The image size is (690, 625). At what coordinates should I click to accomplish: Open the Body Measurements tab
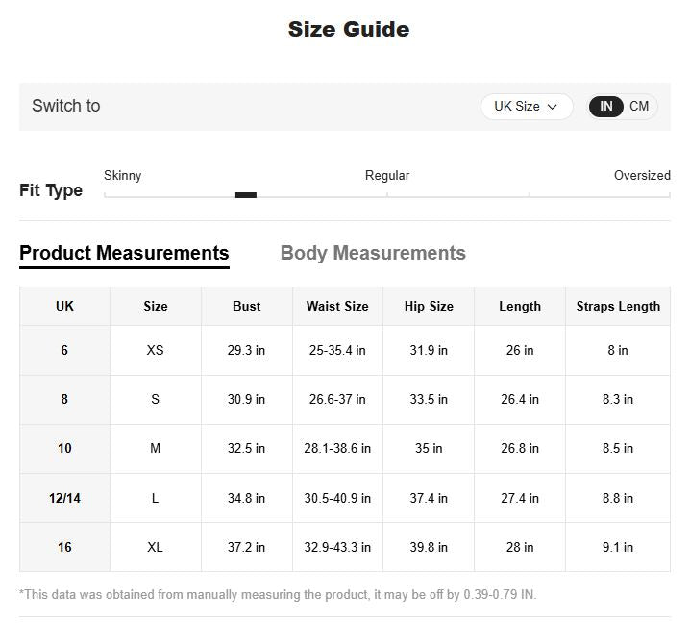pyautogui.click(x=373, y=253)
